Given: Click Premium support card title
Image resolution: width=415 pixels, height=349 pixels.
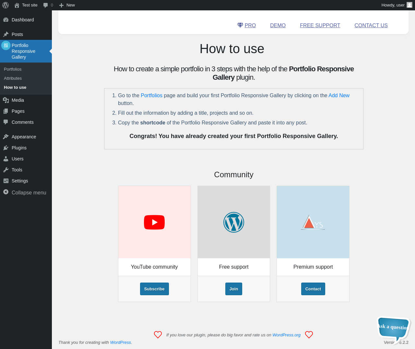Looking at the screenshot, I should (x=313, y=267).
